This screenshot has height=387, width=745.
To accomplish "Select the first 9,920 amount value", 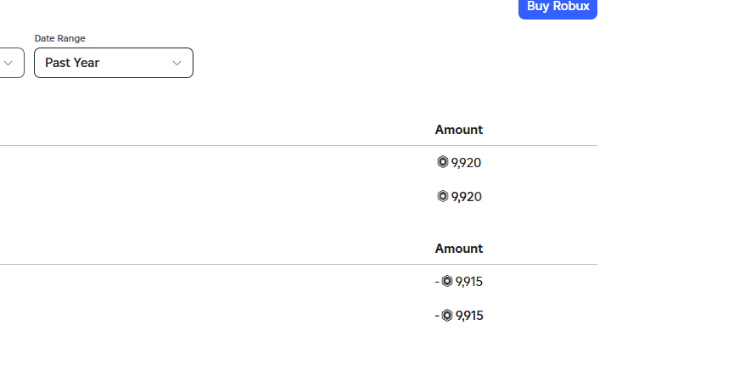I will 466,163.
